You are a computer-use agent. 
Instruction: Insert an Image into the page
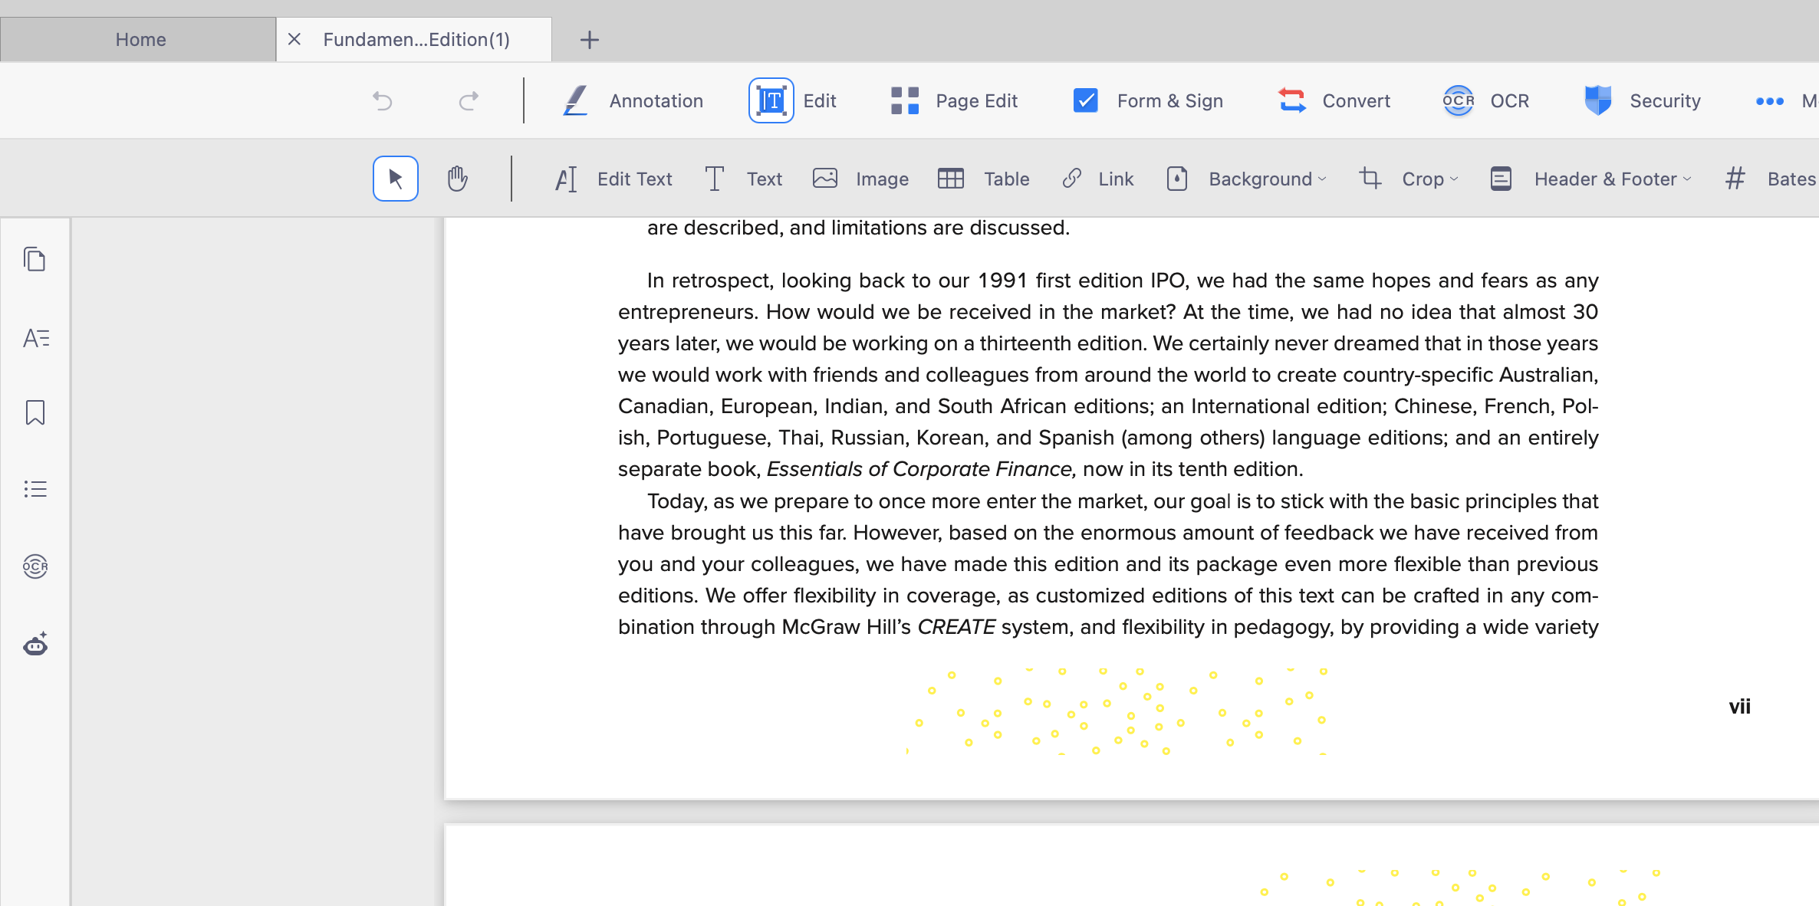860,179
